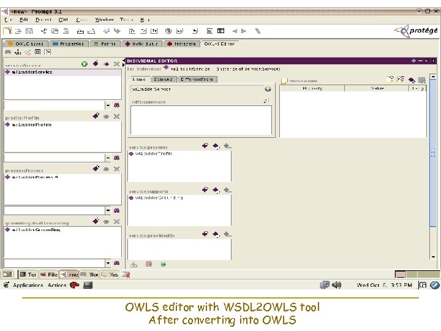This screenshot has height=331, width=441.
Task: Open the SameAs tab in Individual Editor
Action: [163, 79]
